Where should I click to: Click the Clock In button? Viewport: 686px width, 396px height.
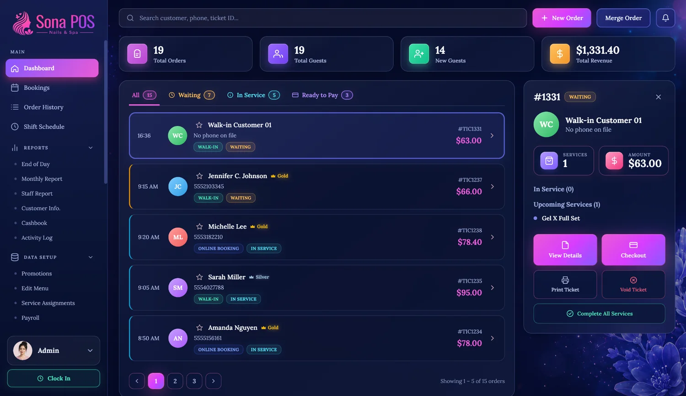pos(54,378)
